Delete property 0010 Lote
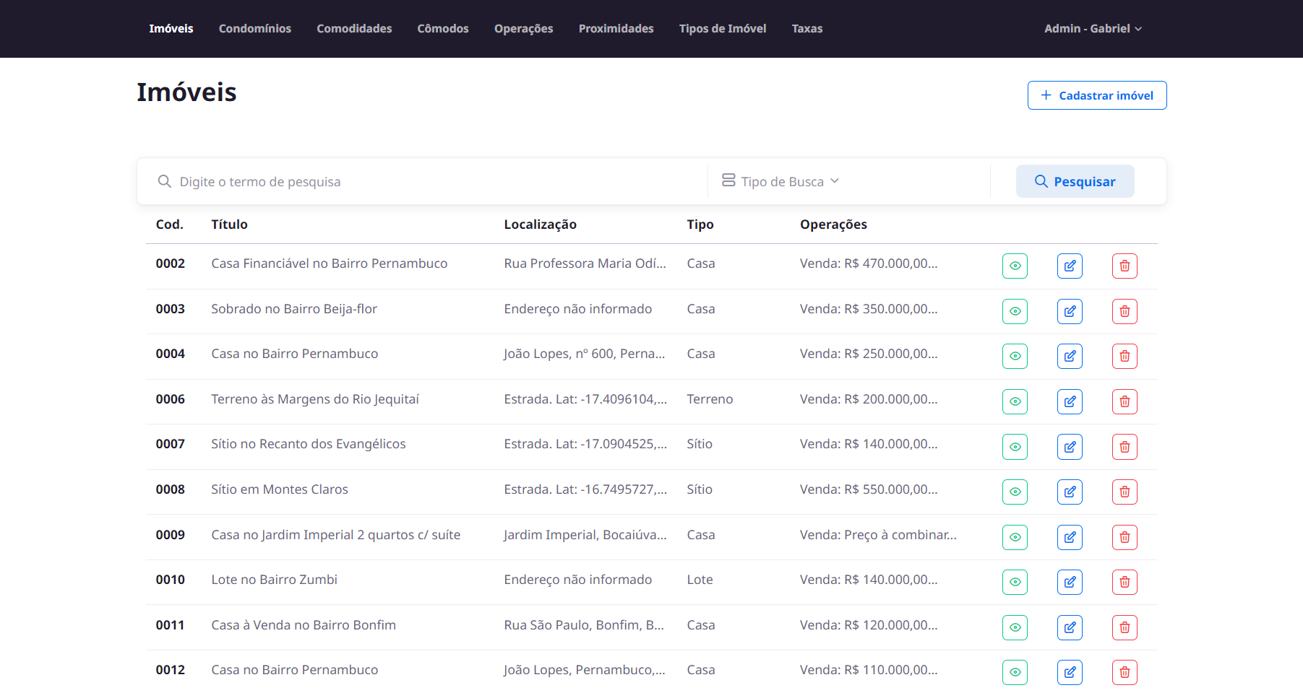This screenshot has height=693, width=1303. point(1124,582)
